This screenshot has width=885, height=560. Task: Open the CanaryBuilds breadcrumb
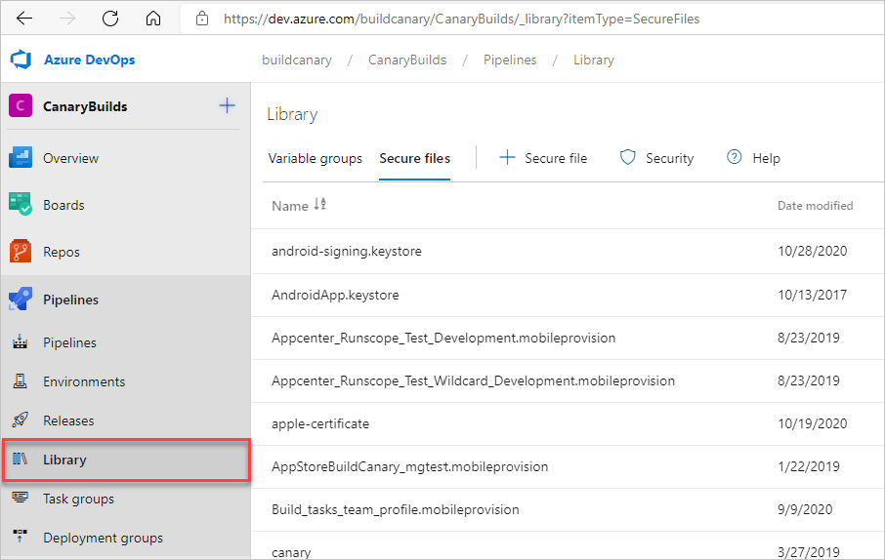tap(407, 60)
